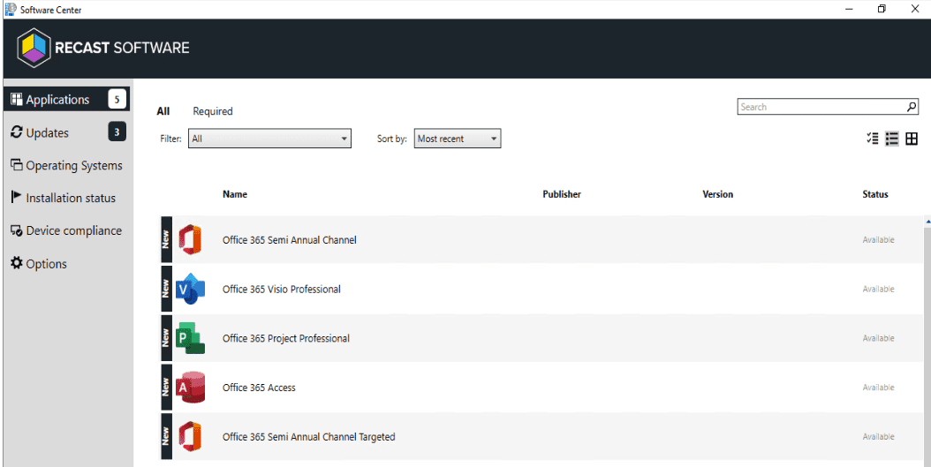
Task: Click the Recast Software logo
Action: 102,48
